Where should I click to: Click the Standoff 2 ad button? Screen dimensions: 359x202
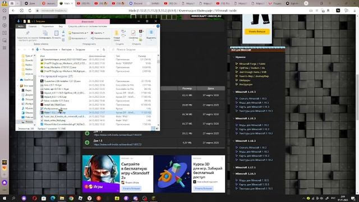click(132, 189)
